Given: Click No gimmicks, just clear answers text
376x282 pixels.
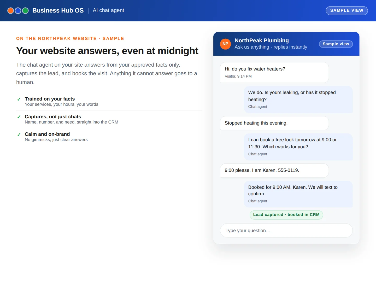Looking at the screenshot, I should [56, 140].
